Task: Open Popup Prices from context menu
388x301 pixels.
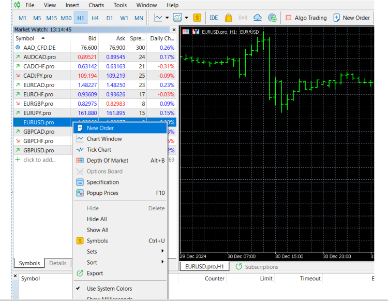Action: coord(102,193)
